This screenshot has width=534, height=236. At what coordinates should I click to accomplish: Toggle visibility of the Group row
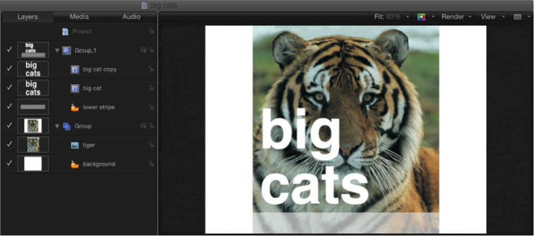pos(9,126)
